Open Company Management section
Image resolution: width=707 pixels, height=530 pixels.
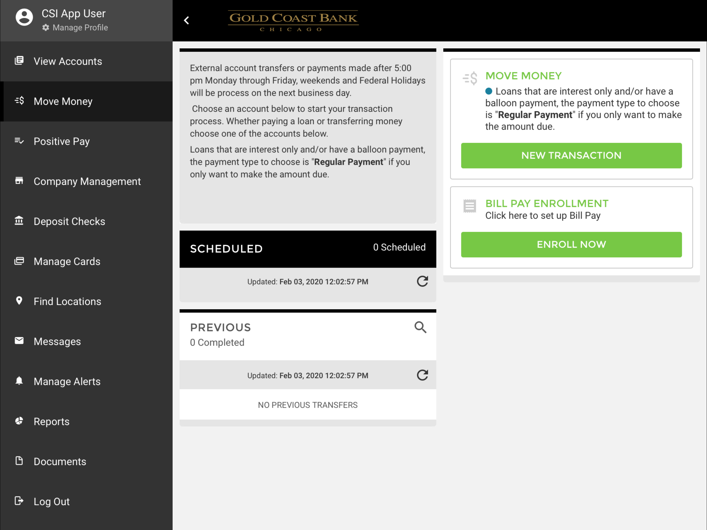pos(86,181)
